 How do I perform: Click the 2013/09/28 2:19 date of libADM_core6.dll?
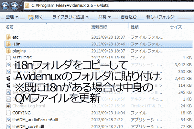coord(107,126)
